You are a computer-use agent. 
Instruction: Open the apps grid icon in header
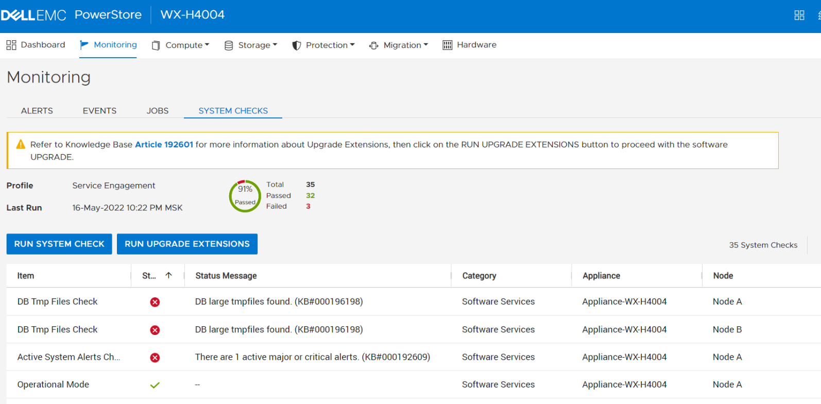[x=799, y=15]
